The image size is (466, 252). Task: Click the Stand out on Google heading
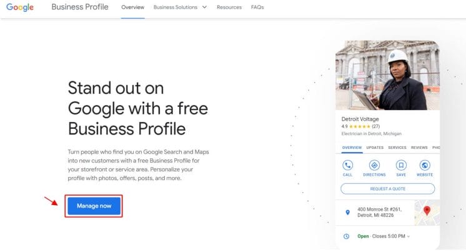[x=138, y=108]
